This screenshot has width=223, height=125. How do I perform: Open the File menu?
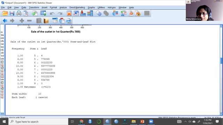click(x=3, y=8)
